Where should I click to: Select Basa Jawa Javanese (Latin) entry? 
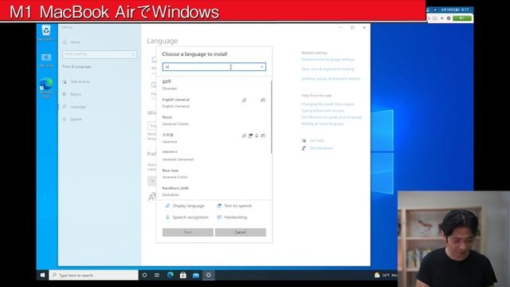pyautogui.click(x=214, y=174)
